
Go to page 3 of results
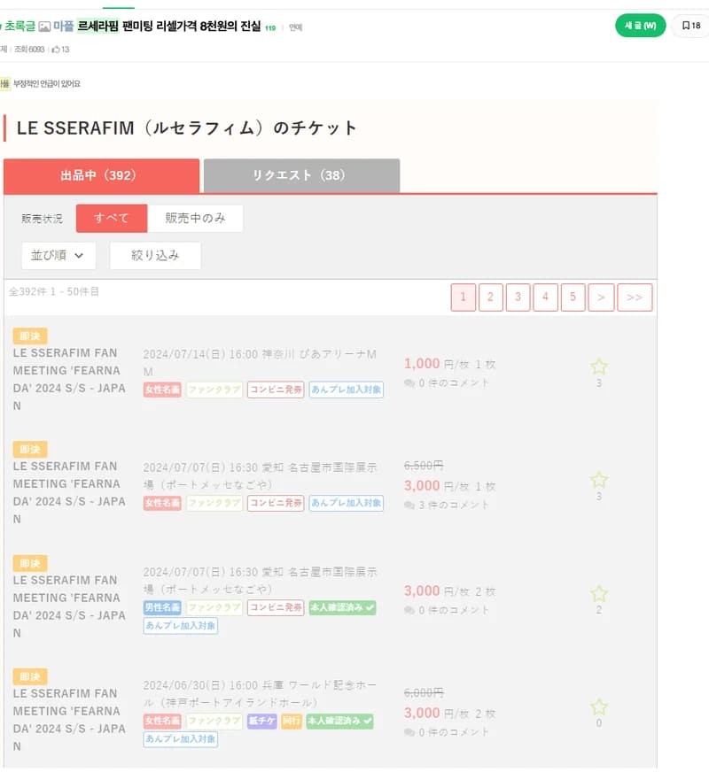[518, 297]
